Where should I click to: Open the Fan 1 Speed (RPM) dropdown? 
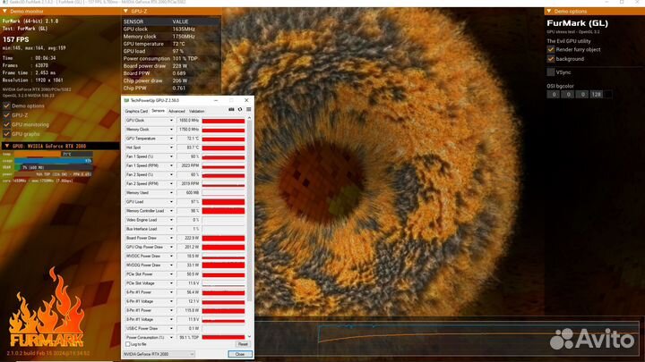171,165
